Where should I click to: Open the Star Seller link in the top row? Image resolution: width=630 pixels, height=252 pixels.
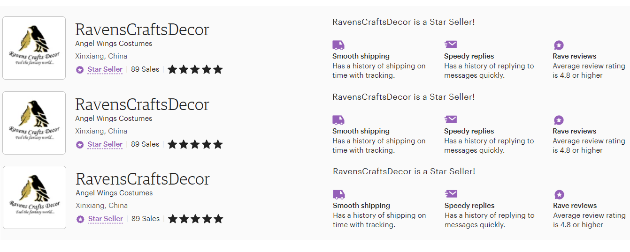(x=105, y=69)
